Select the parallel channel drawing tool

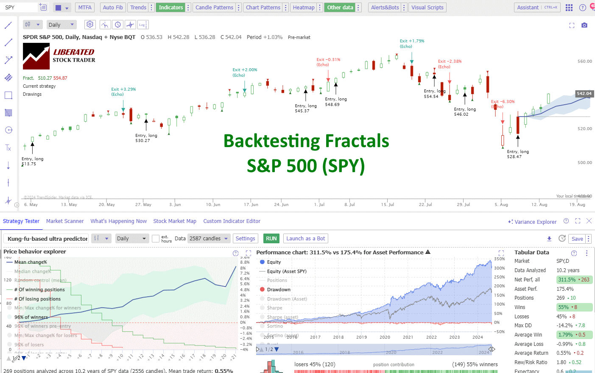click(x=8, y=78)
